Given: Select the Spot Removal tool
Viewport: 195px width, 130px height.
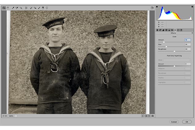Looking at the screenshot, I should tap(31, 8).
